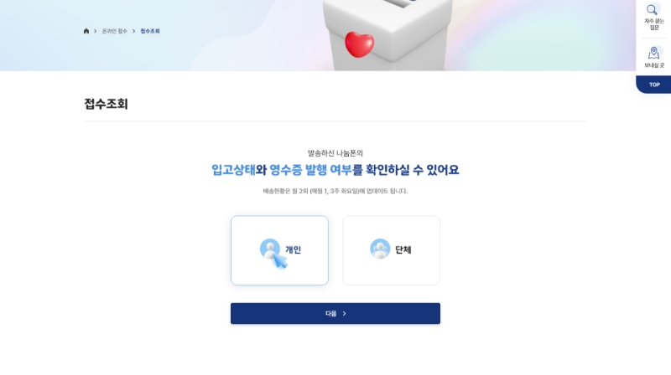The height and width of the screenshot is (375, 671).
Task: Click the chevron right after the home icon
Action: click(95, 31)
